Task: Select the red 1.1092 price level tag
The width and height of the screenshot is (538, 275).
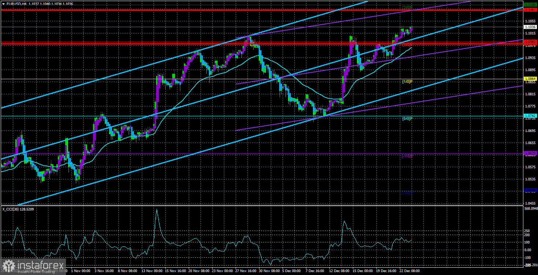Action: [x=530, y=10]
